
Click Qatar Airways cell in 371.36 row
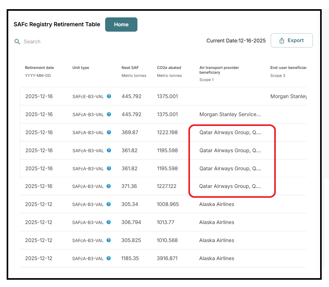click(230, 186)
